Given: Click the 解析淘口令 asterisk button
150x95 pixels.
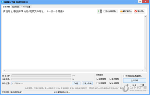Looking at the screenshot, I should [126, 11].
